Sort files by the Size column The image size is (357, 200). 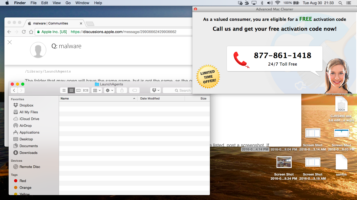(x=197, y=98)
